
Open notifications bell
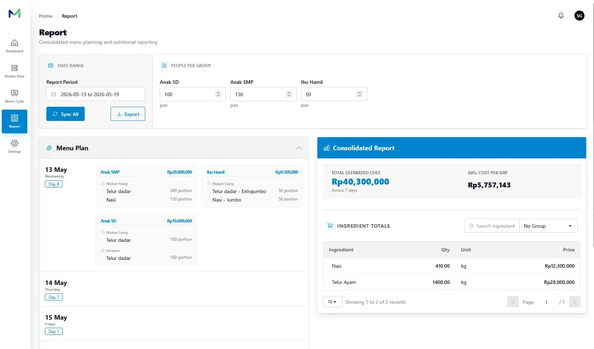[561, 16]
